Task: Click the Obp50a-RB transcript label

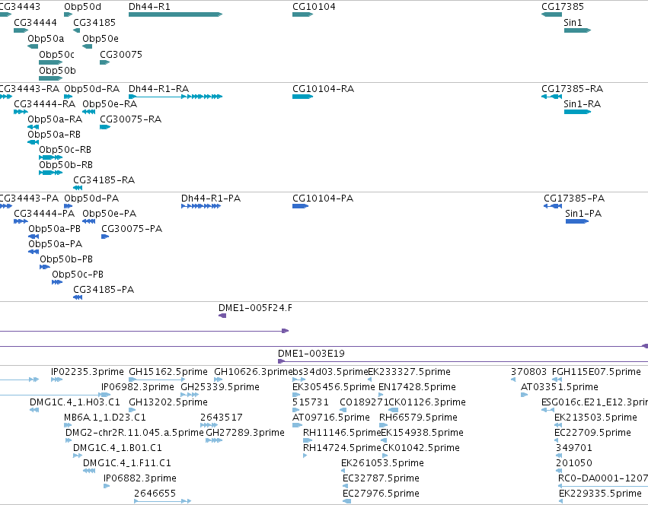Action: pos(54,135)
